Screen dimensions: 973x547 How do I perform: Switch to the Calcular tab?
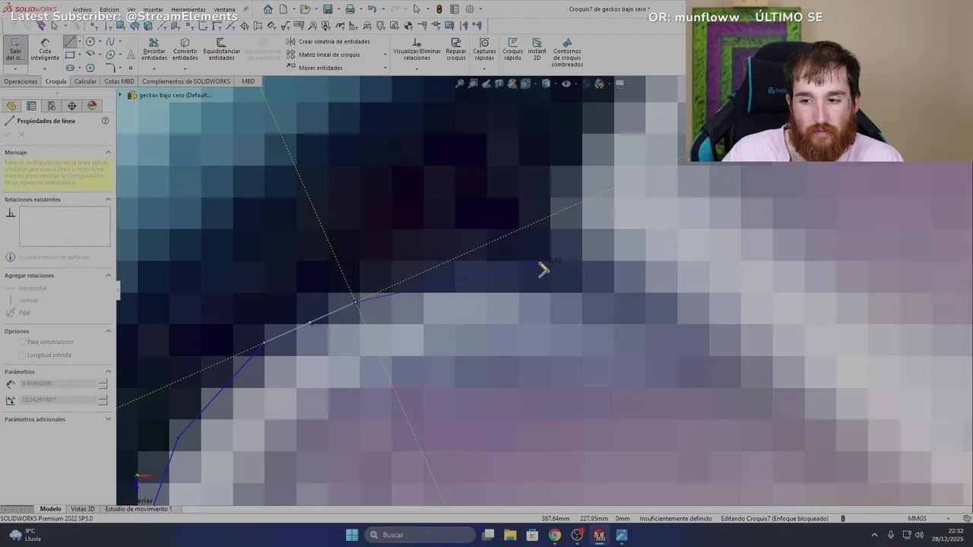coord(85,81)
